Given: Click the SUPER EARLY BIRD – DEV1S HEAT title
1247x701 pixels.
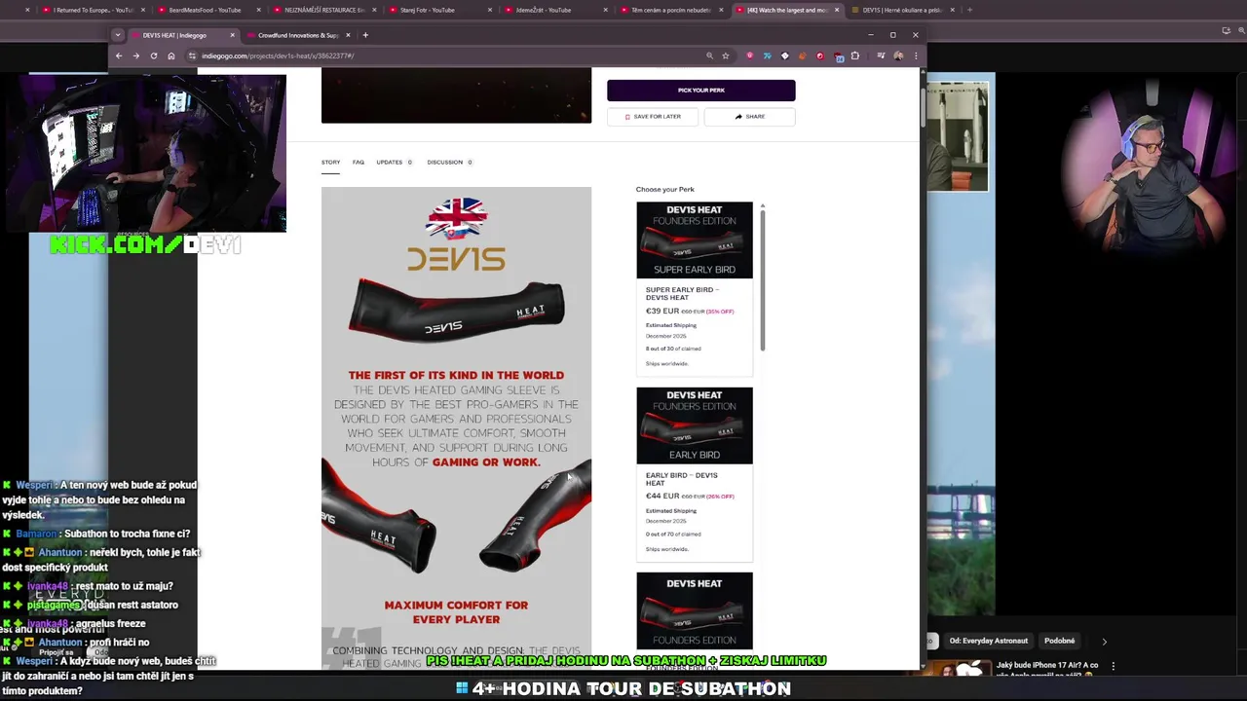Looking at the screenshot, I should (682, 293).
